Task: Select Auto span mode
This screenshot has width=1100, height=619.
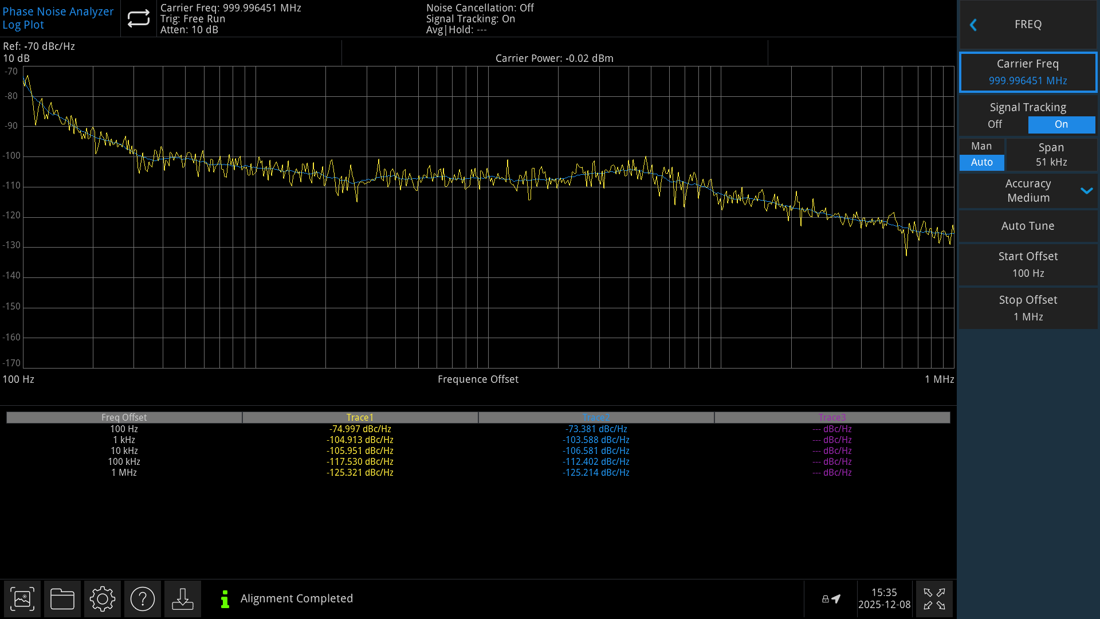Action: (x=981, y=163)
